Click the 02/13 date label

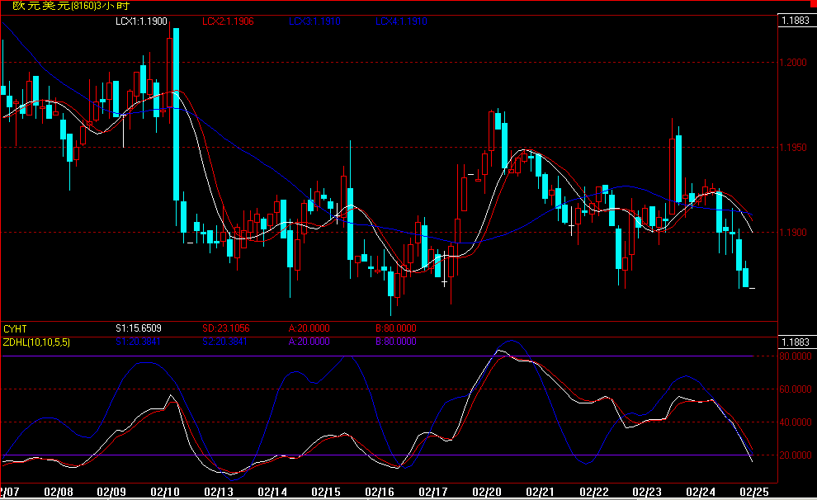point(219,492)
